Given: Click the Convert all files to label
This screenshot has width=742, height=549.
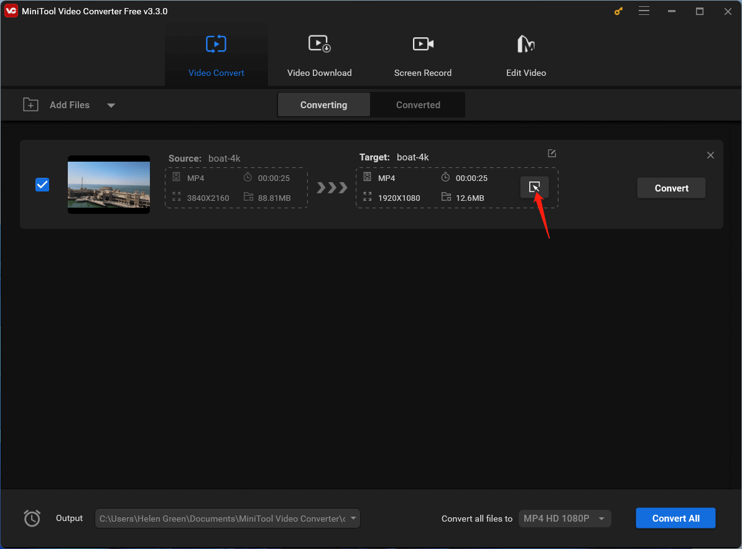Looking at the screenshot, I should [477, 519].
